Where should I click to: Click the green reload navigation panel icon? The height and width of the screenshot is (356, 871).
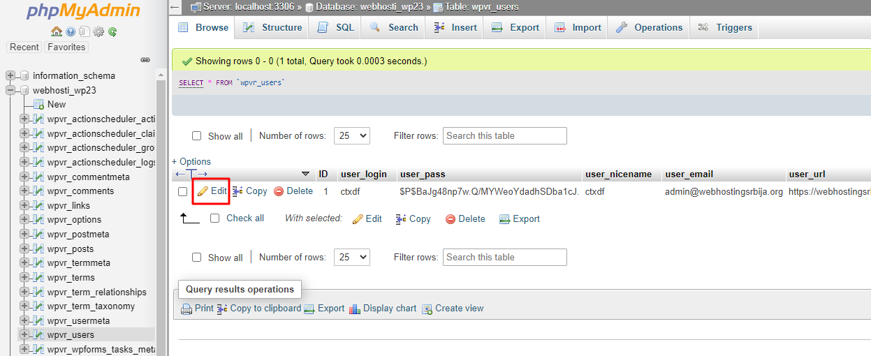coord(112,31)
